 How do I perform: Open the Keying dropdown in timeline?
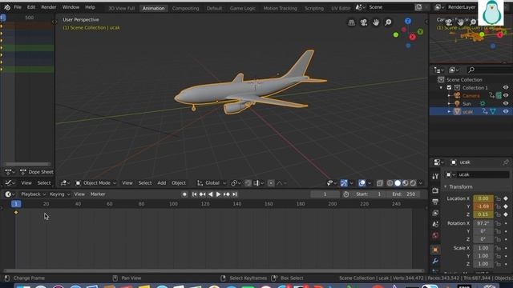click(x=59, y=194)
